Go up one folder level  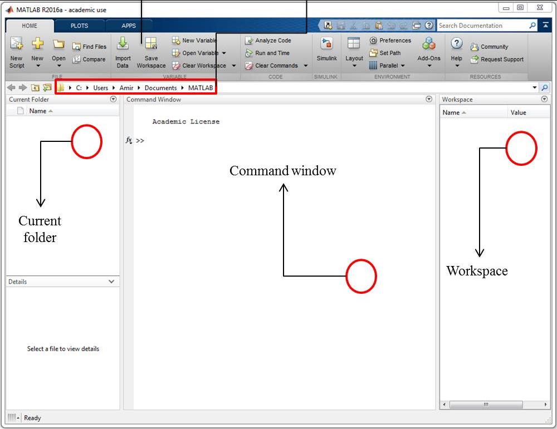click(x=35, y=88)
